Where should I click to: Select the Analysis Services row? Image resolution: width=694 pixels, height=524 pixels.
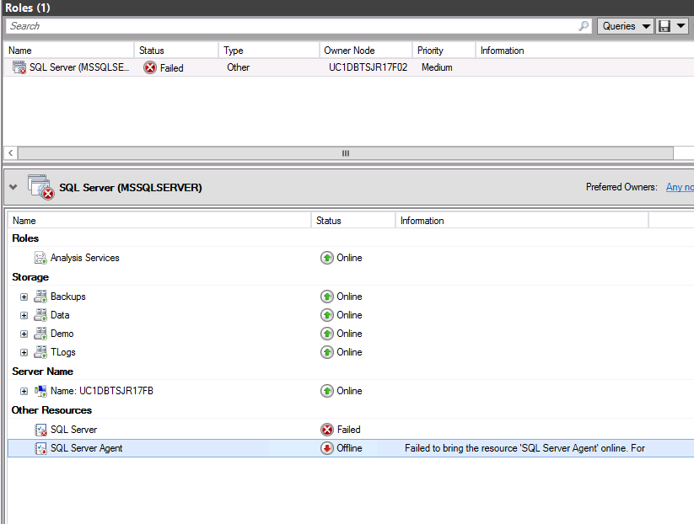[351, 258]
